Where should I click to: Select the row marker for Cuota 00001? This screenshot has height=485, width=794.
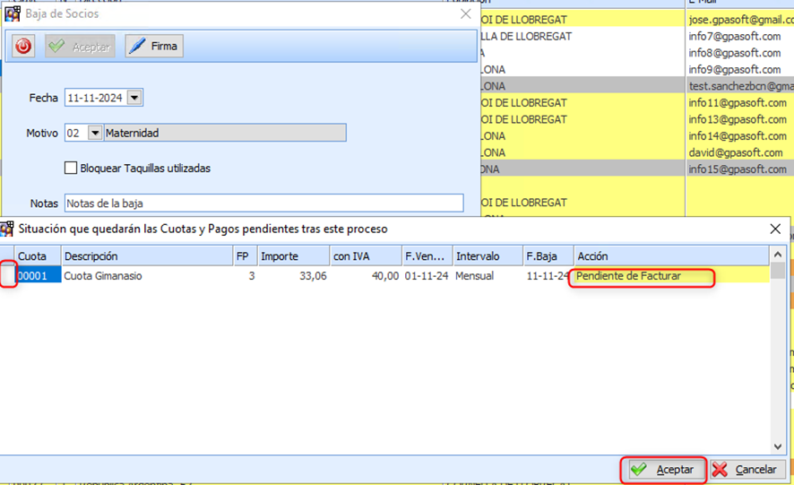point(7,276)
